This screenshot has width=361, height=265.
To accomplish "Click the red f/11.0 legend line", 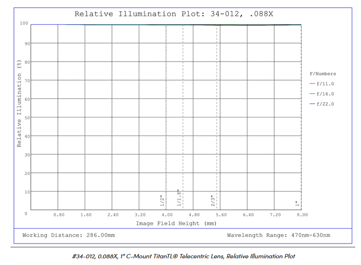I will click(312, 84).
